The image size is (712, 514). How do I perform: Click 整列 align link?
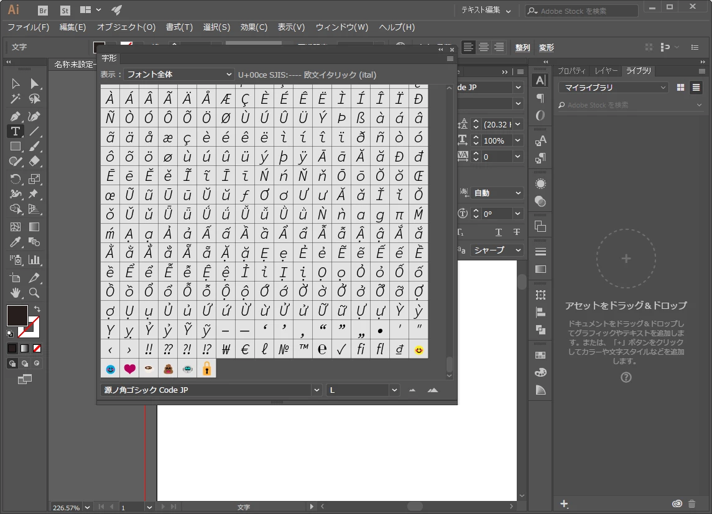click(x=522, y=48)
